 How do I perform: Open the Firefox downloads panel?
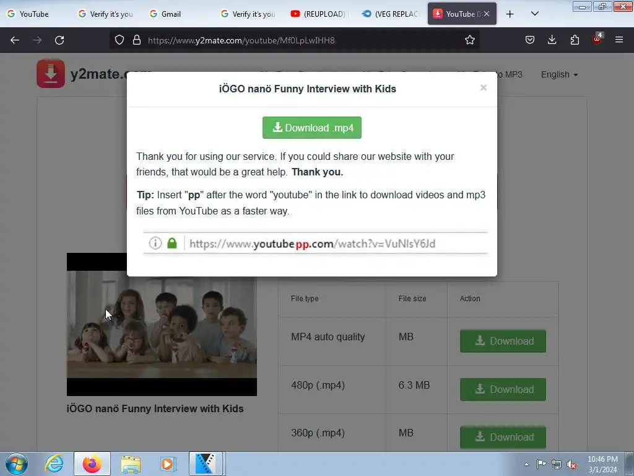pos(552,40)
